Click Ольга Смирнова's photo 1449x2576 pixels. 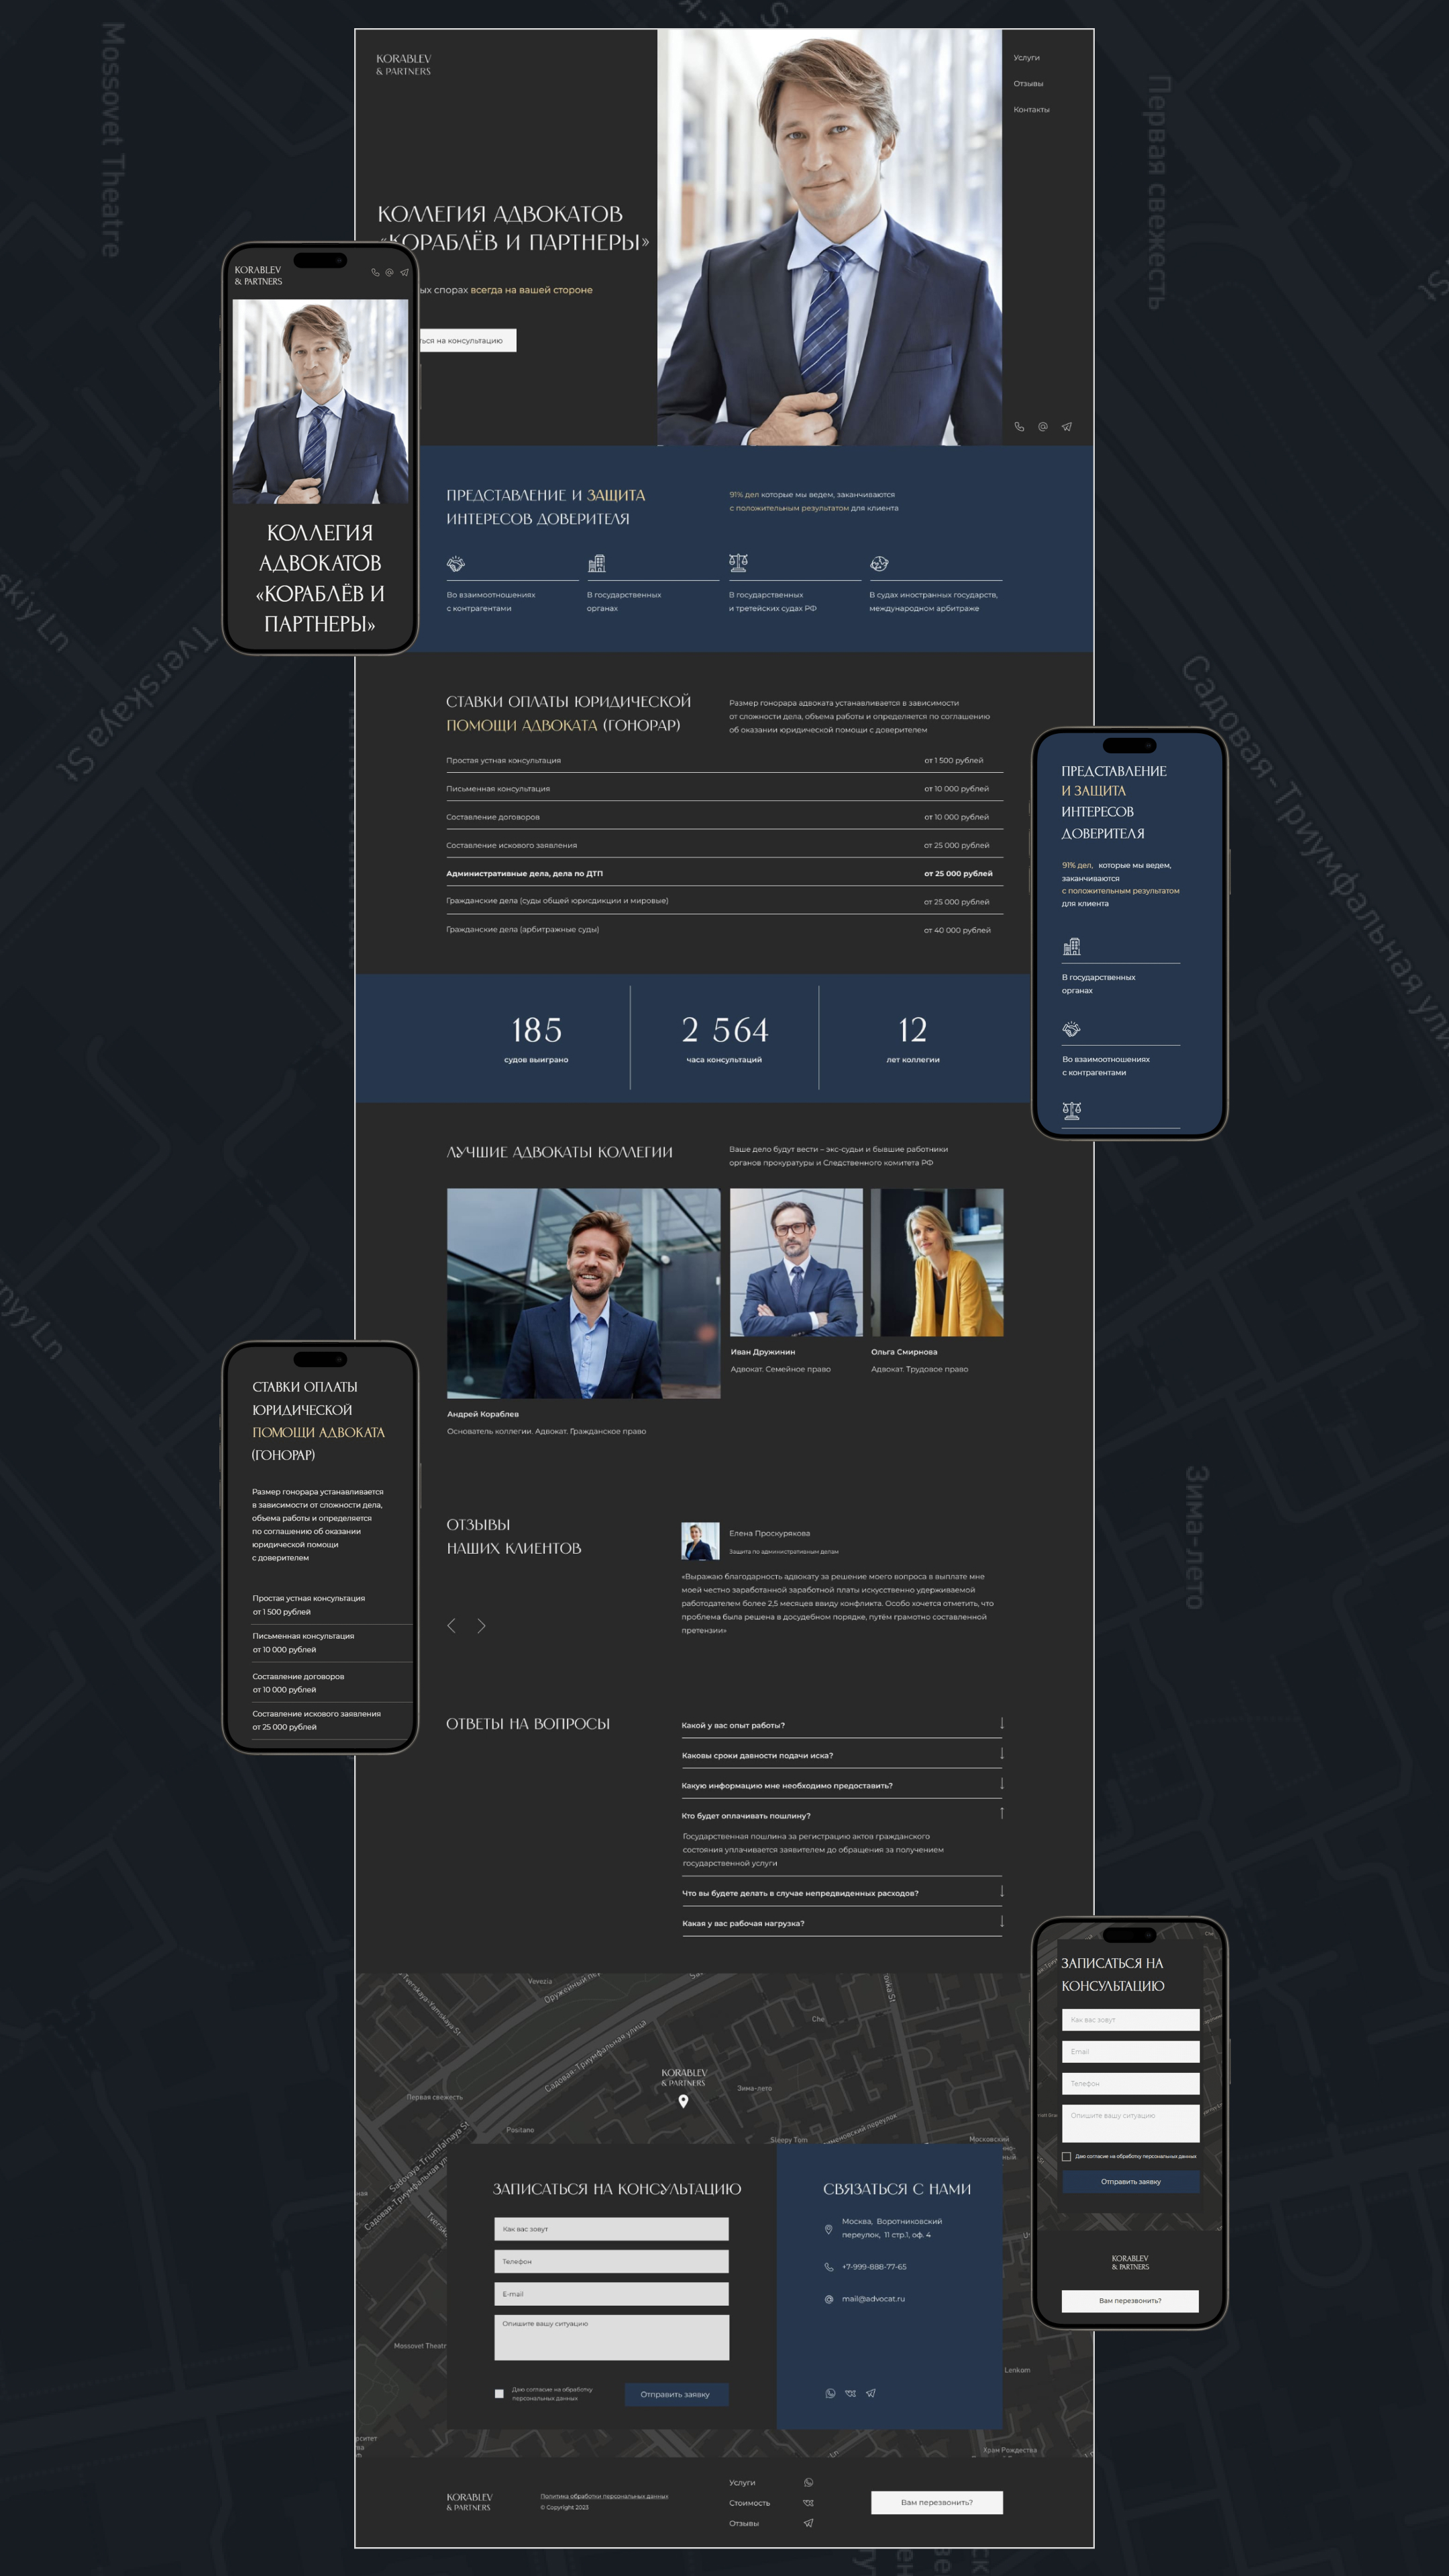click(x=937, y=1262)
